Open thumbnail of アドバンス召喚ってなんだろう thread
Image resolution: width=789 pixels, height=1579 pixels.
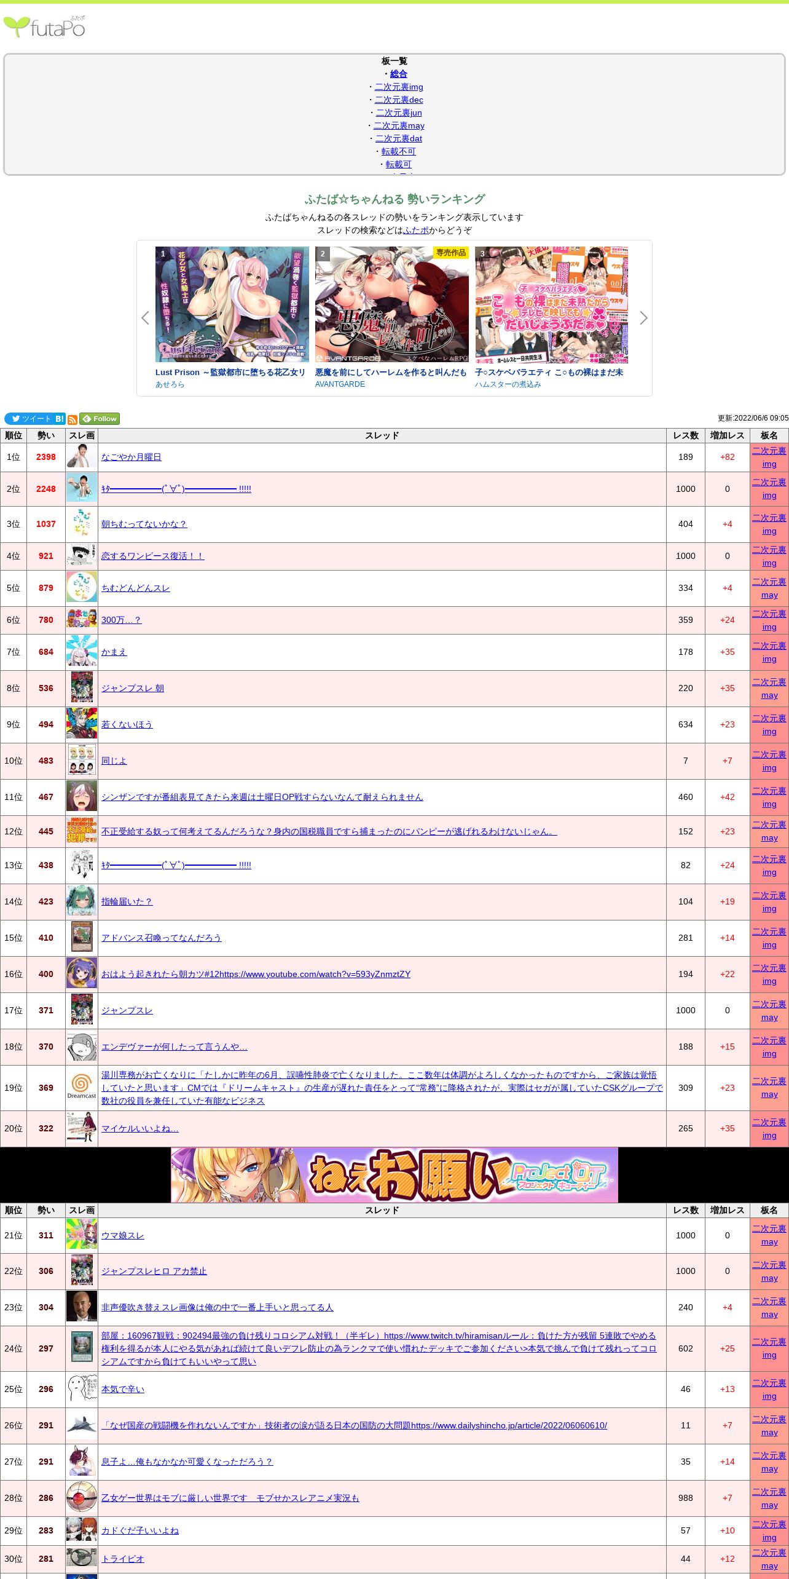coord(82,938)
